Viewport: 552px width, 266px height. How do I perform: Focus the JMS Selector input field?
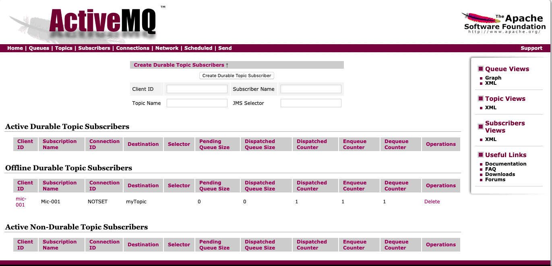311,103
